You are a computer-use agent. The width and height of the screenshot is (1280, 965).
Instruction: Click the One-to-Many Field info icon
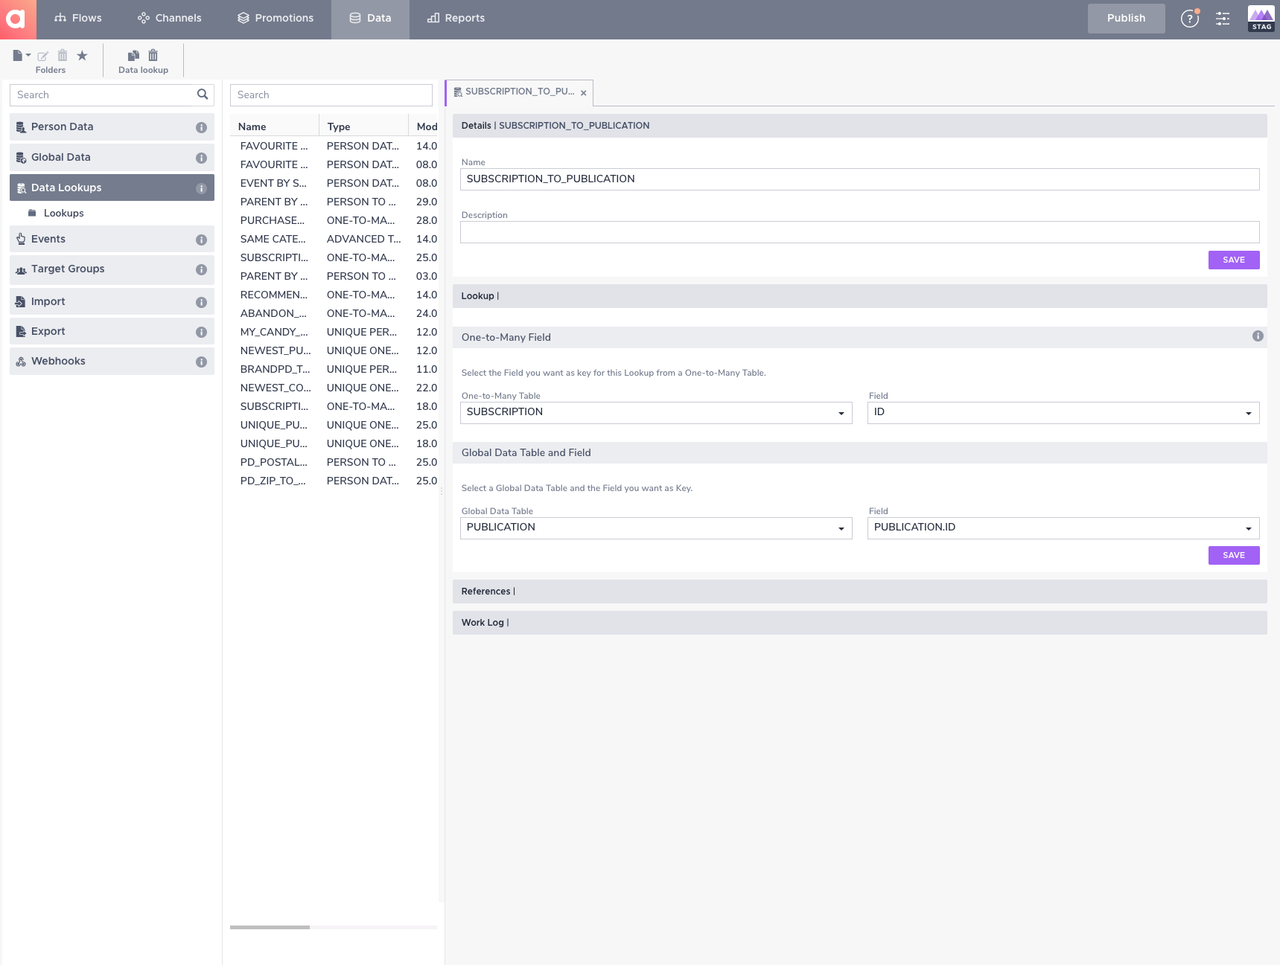coord(1258,336)
